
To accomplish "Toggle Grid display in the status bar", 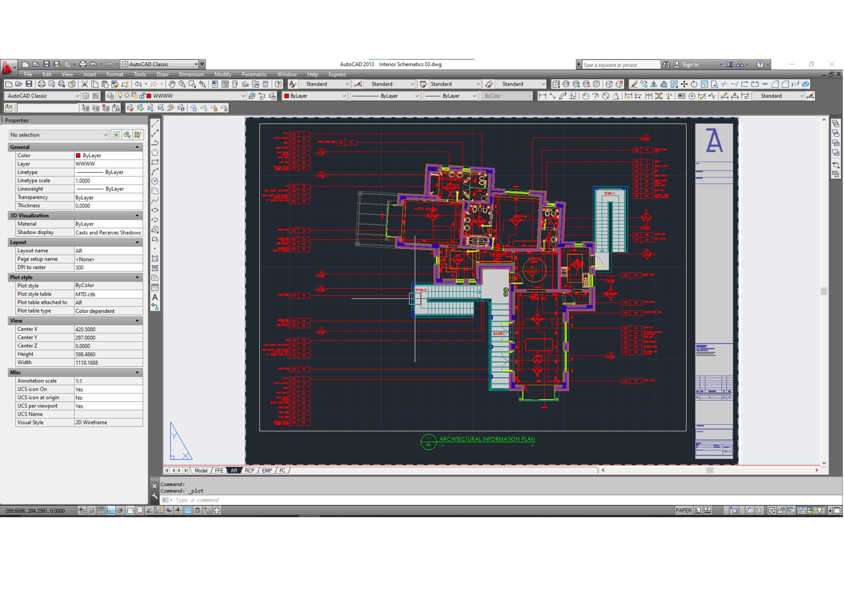I will tap(100, 511).
